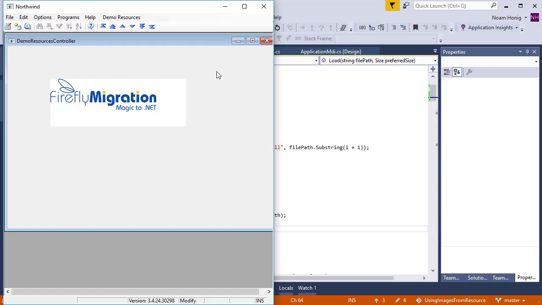Screen dimensions: 542x305
Task: Open the File menu in Northwind
Action: 9,17
